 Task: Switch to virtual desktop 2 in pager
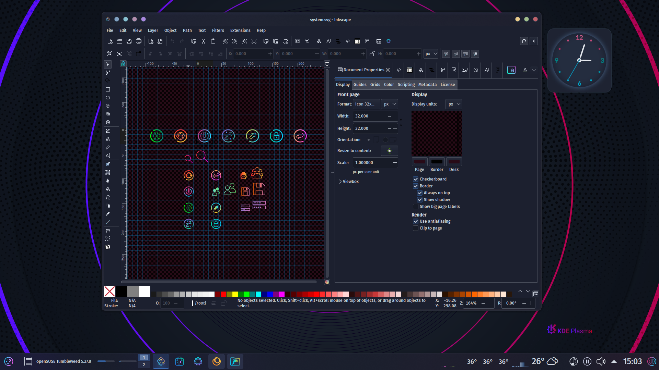pos(144,365)
